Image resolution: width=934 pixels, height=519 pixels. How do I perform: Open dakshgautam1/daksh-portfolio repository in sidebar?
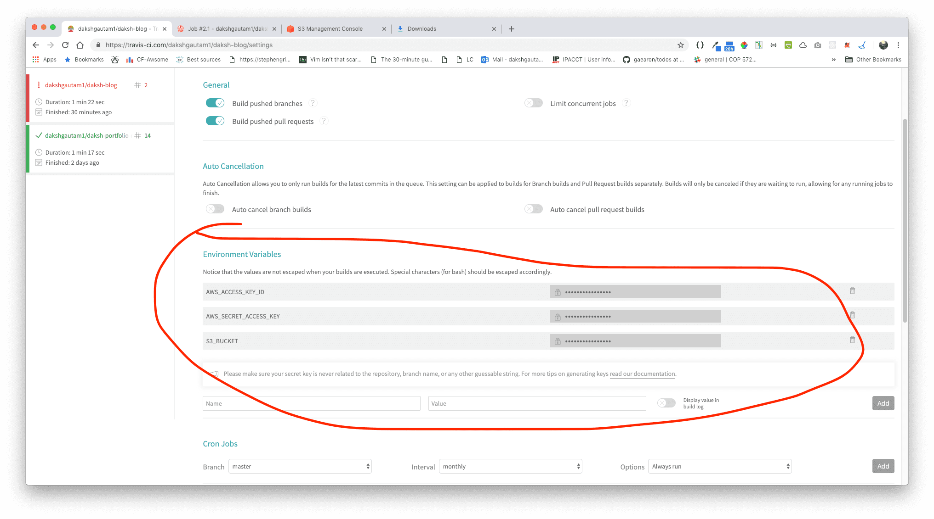pyautogui.click(x=87, y=136)
